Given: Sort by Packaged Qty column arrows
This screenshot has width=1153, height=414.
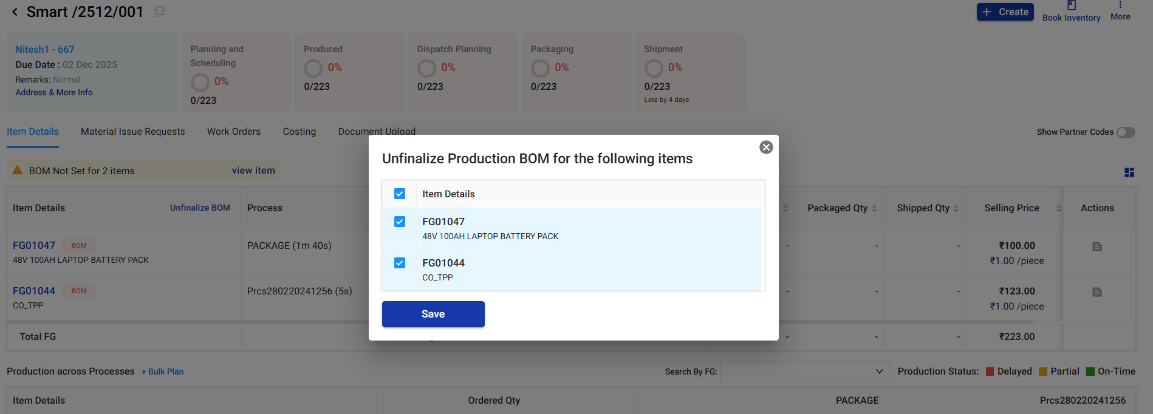Looking at the screenshot, I should 874,208.
